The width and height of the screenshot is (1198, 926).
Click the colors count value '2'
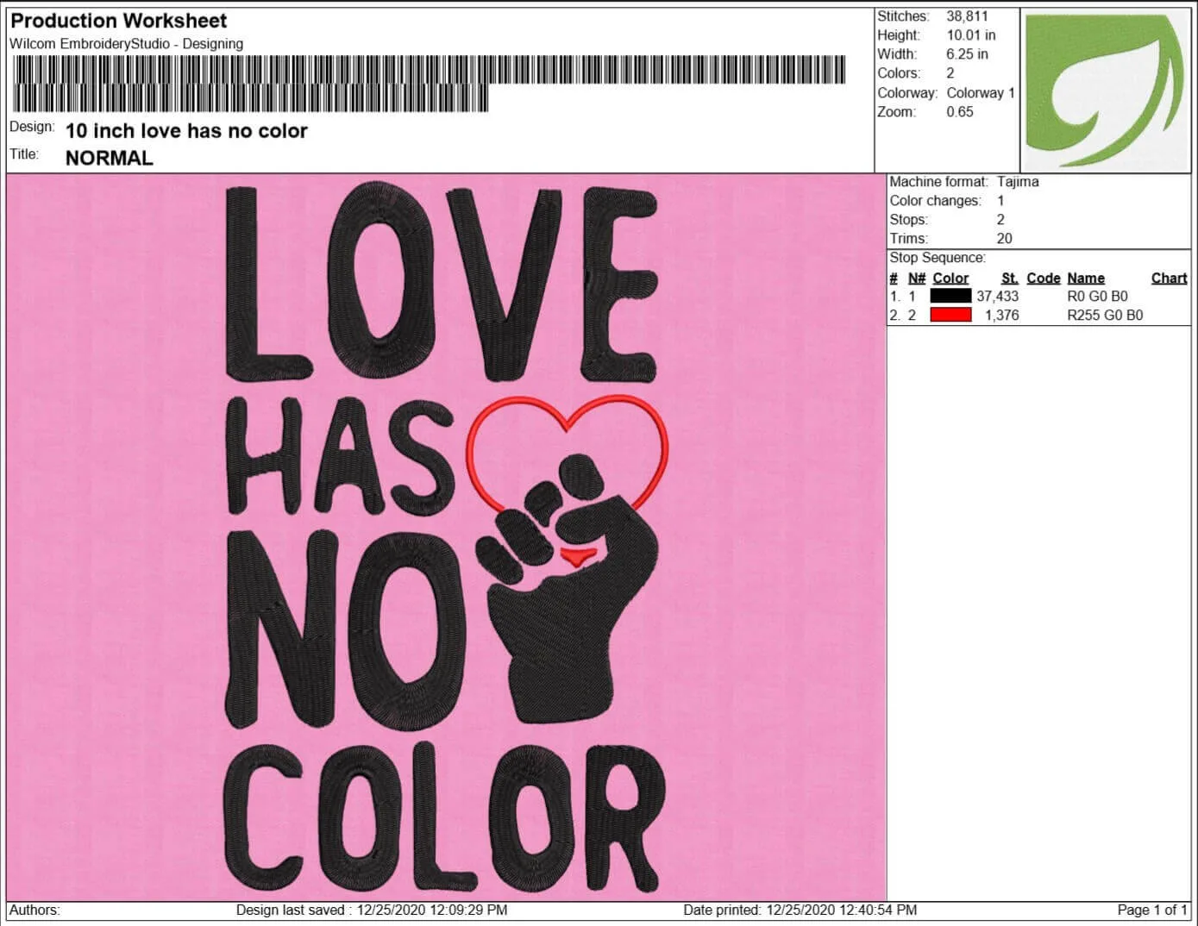[950, 74]
